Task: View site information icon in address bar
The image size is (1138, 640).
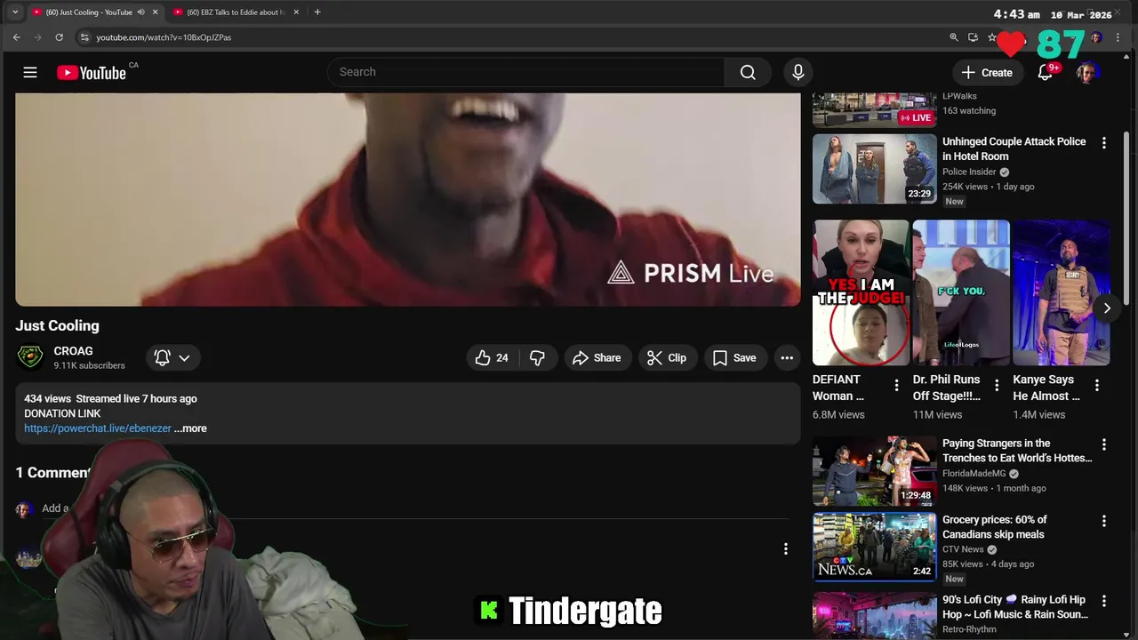Action: click(84, 37)
